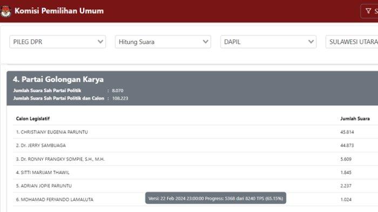Click Jumlah Suara Sah Partai Politik label

pyautogui.click(x=48, y=91)
